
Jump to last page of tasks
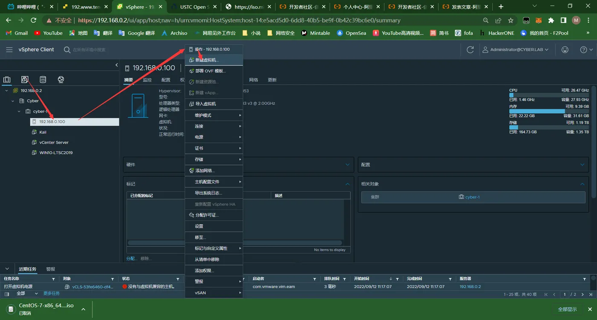[591, 294]
